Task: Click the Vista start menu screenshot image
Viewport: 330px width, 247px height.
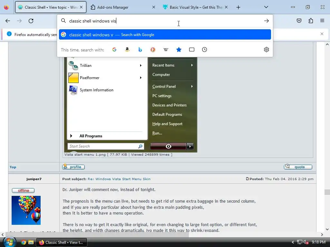Action: pyautogui.click(x=131, y=105)
